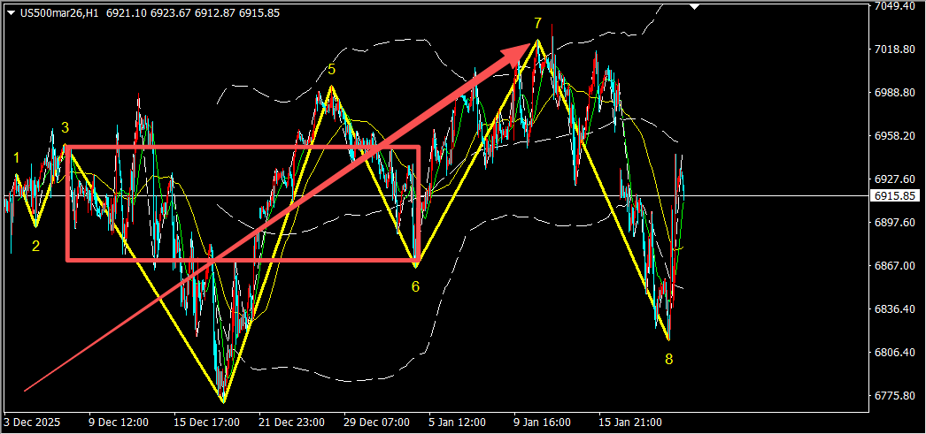The width and height of the screenshot is (926, 434).
Task: Click wave label 5 at the peak
Action: coord(331,70)
